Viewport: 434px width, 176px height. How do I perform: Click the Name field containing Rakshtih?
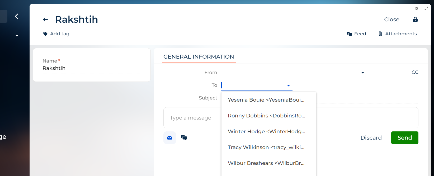pyautogui.click(x=91, y=68)
